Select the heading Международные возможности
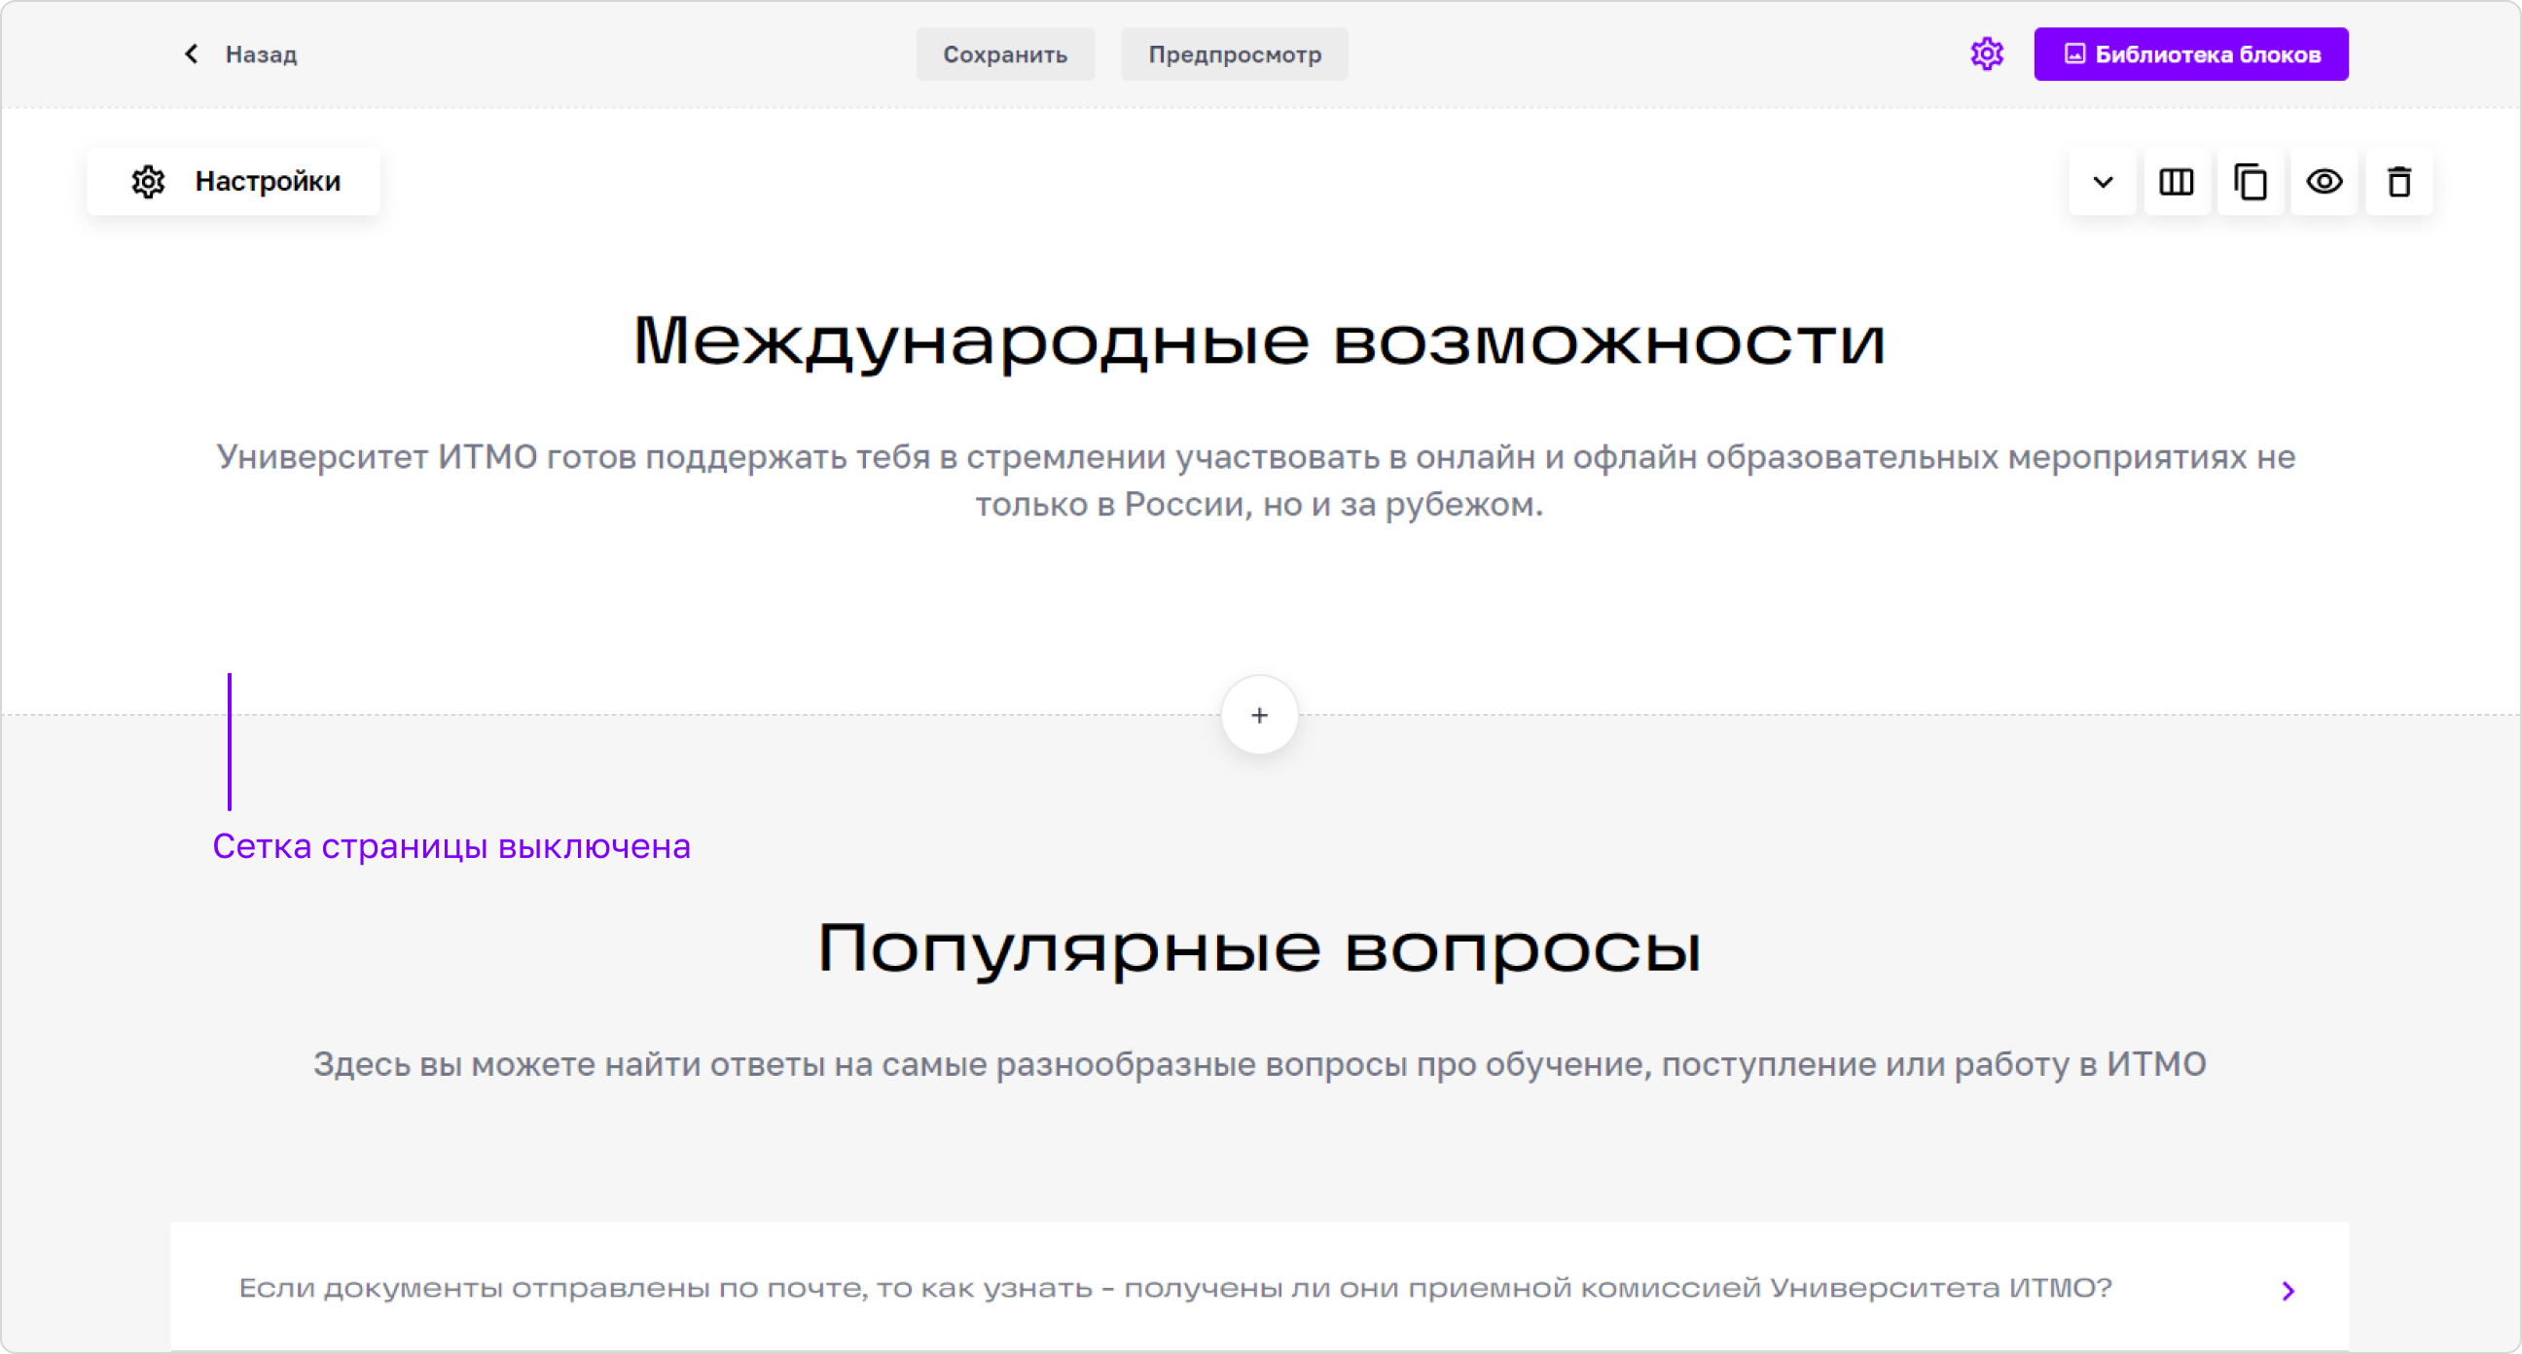Image resolution: width=2522 pixels, height=1354 pixels. 1259,340
